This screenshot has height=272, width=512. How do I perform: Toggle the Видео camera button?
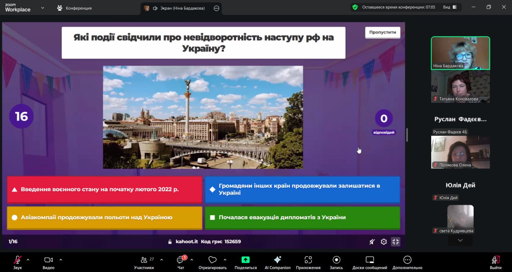[x=48, y=260]
